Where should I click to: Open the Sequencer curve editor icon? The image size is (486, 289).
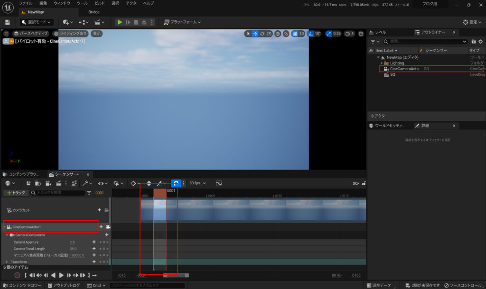(x=219, y=183)
